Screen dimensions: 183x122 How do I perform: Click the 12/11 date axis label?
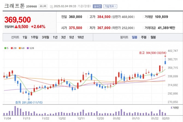pos(81,118)
